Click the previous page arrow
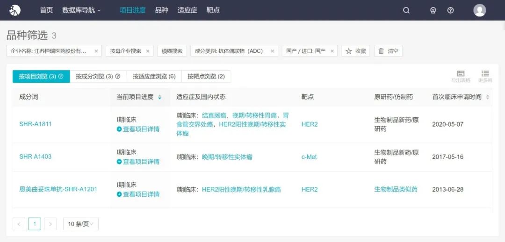The image size is (505, 242). [x=19, y=224]
